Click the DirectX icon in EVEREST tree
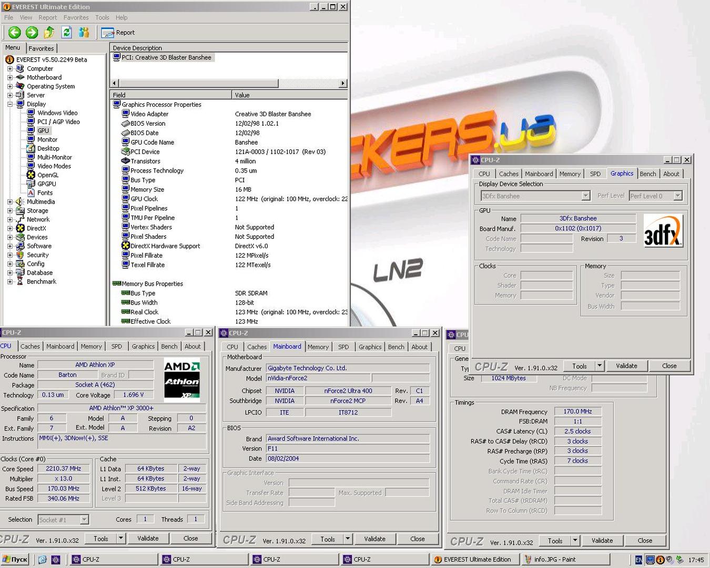This screenshot has height=568, width=710. (20, 228)
